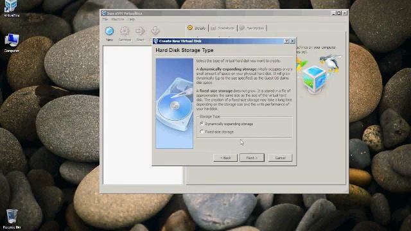Open the Machine menu in VirtualBox

118,19
